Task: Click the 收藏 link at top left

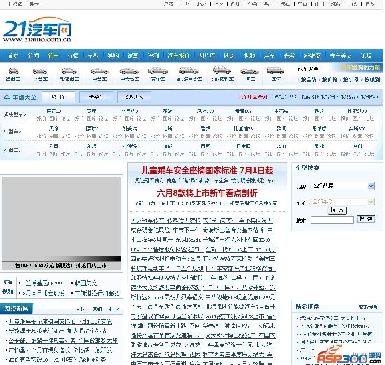Action: pos(17,4)
